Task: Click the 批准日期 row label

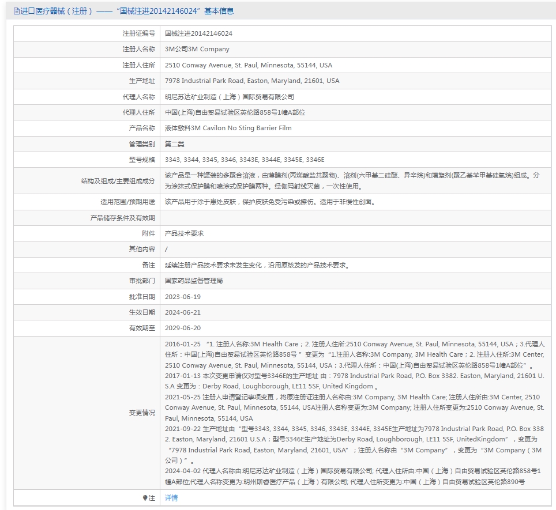Action: coord(142,297)
